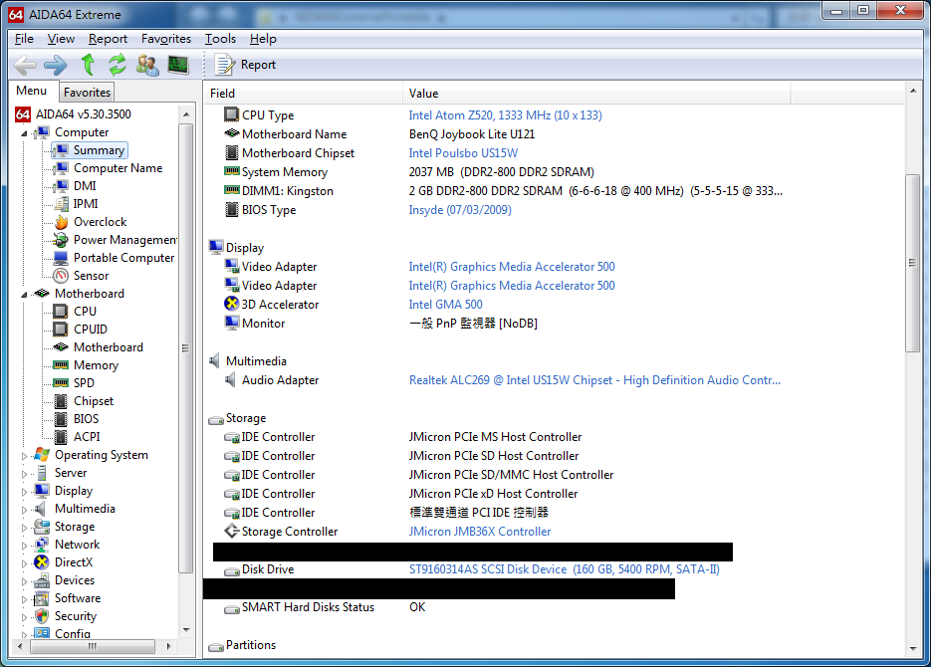Open Insyde (07/03/2009) BIOS link
Image resolution: width=931 pixels, height=667 pixels.
click(460, 210)
